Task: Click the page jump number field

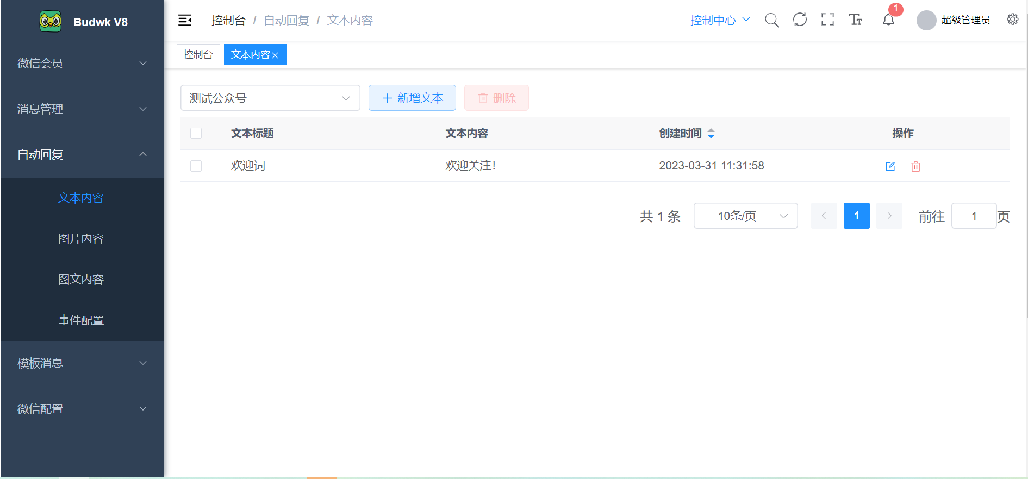Action: [x=974, y=216]
